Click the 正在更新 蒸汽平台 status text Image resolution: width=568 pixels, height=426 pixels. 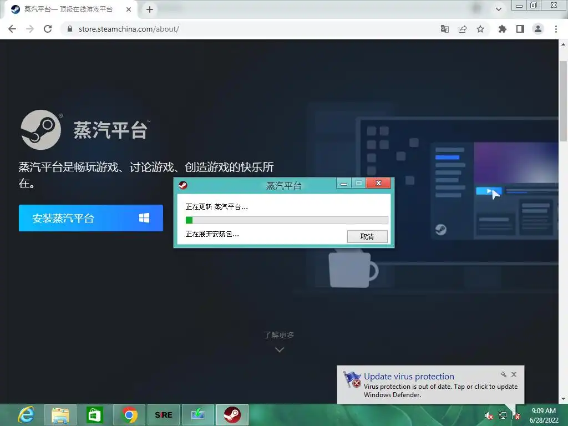[x=217, y=207]
